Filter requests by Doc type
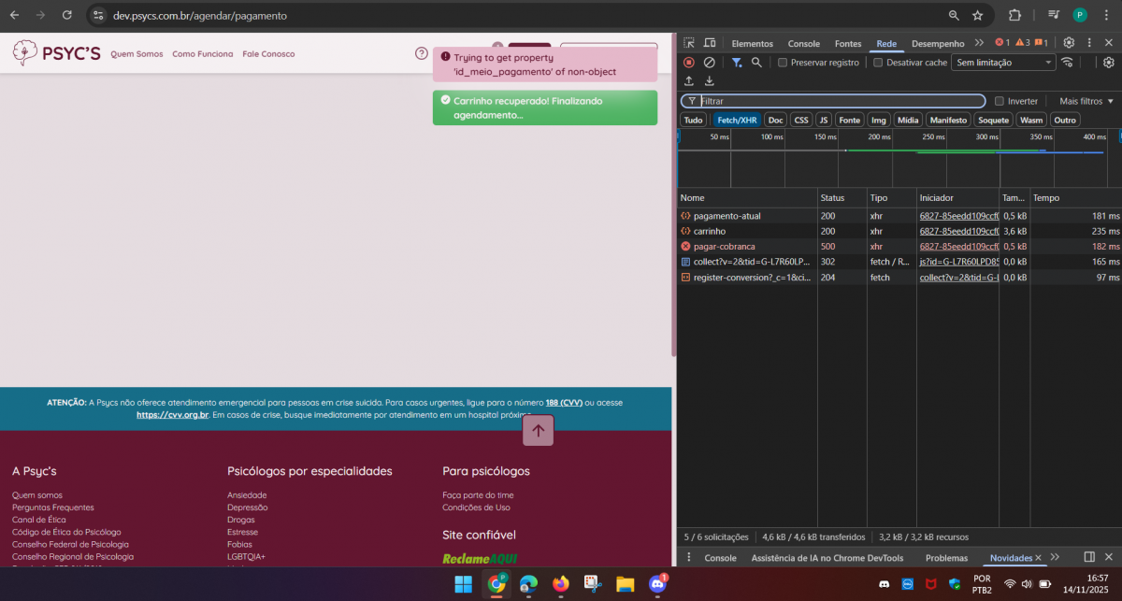Image resolution: width=1122 pixels, height=601 pixels. tap(775, 120)
